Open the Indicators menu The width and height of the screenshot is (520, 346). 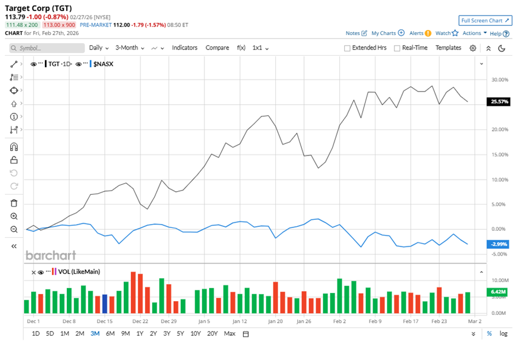[184, 48]
